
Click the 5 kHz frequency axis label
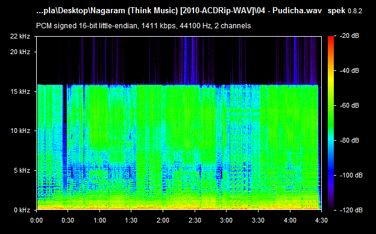[22, 170]
